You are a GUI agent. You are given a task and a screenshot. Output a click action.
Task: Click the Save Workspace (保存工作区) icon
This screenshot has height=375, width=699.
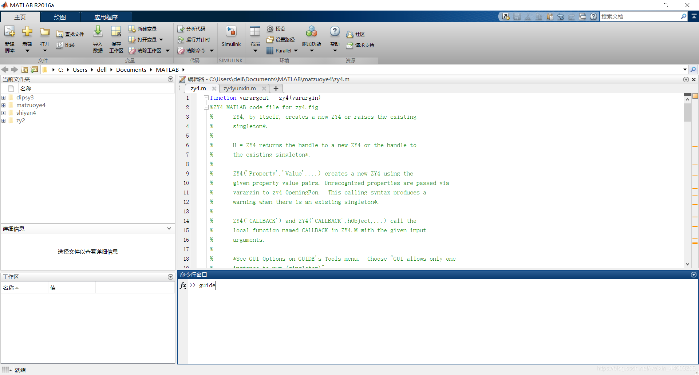116,32
